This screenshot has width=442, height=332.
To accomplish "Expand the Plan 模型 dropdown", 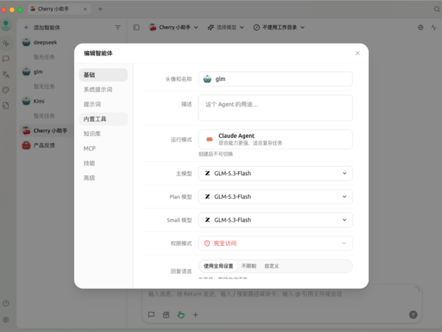I will (275, 197).
